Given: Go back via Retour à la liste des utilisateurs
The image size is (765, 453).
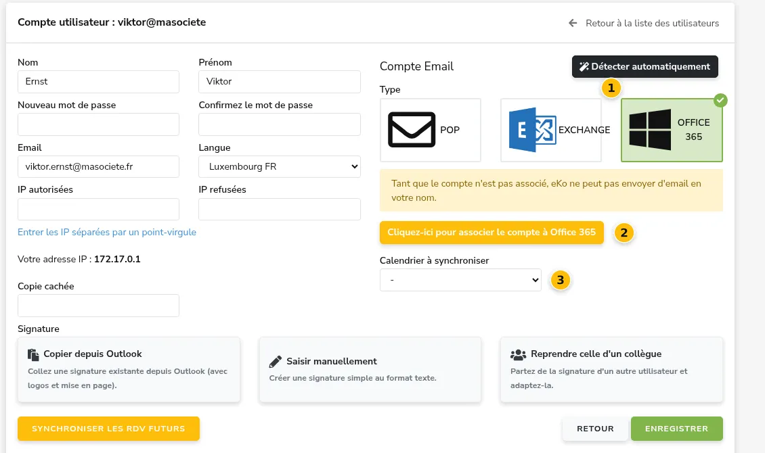Looking at the screenshot, I should coord(644,23).
